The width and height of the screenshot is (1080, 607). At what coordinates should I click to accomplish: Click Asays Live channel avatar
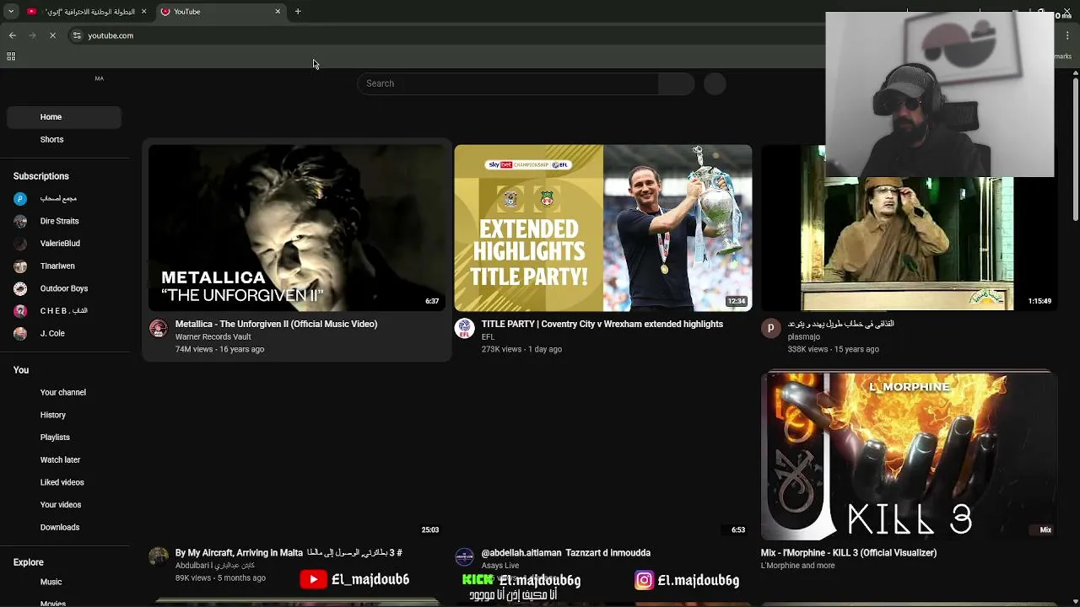point(464,556)
